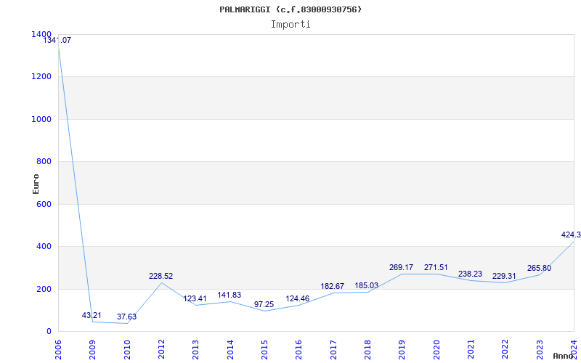Click the 2023 year axis label
Image resolution: width=581 pixels, height=363 pixels.
540,350
